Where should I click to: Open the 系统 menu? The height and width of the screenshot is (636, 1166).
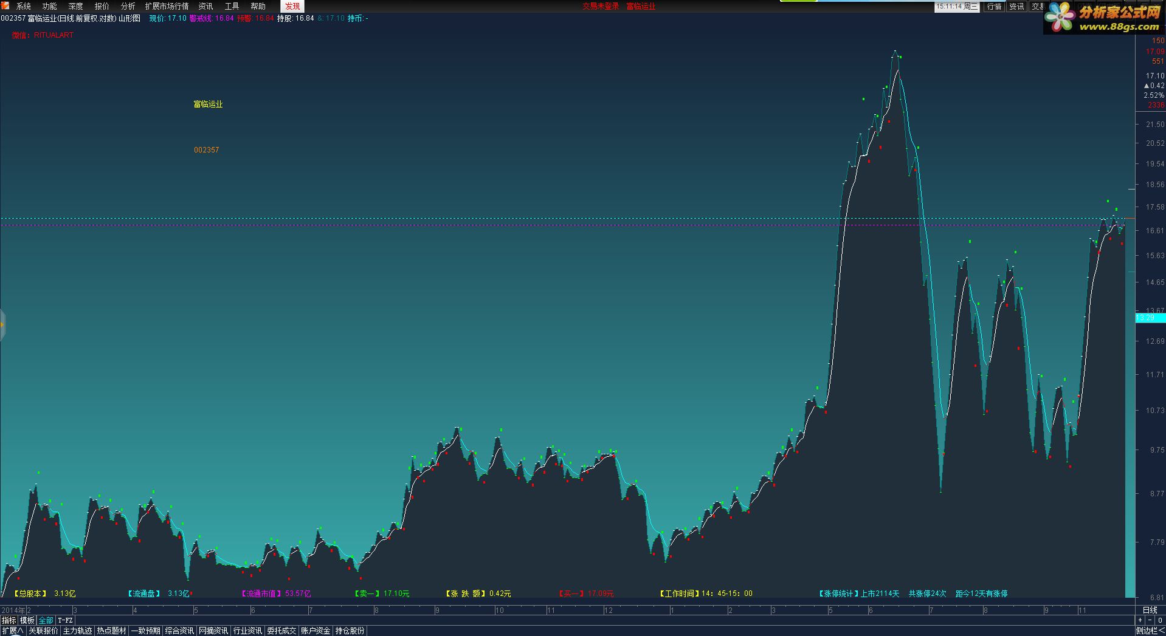pos(24,6)
